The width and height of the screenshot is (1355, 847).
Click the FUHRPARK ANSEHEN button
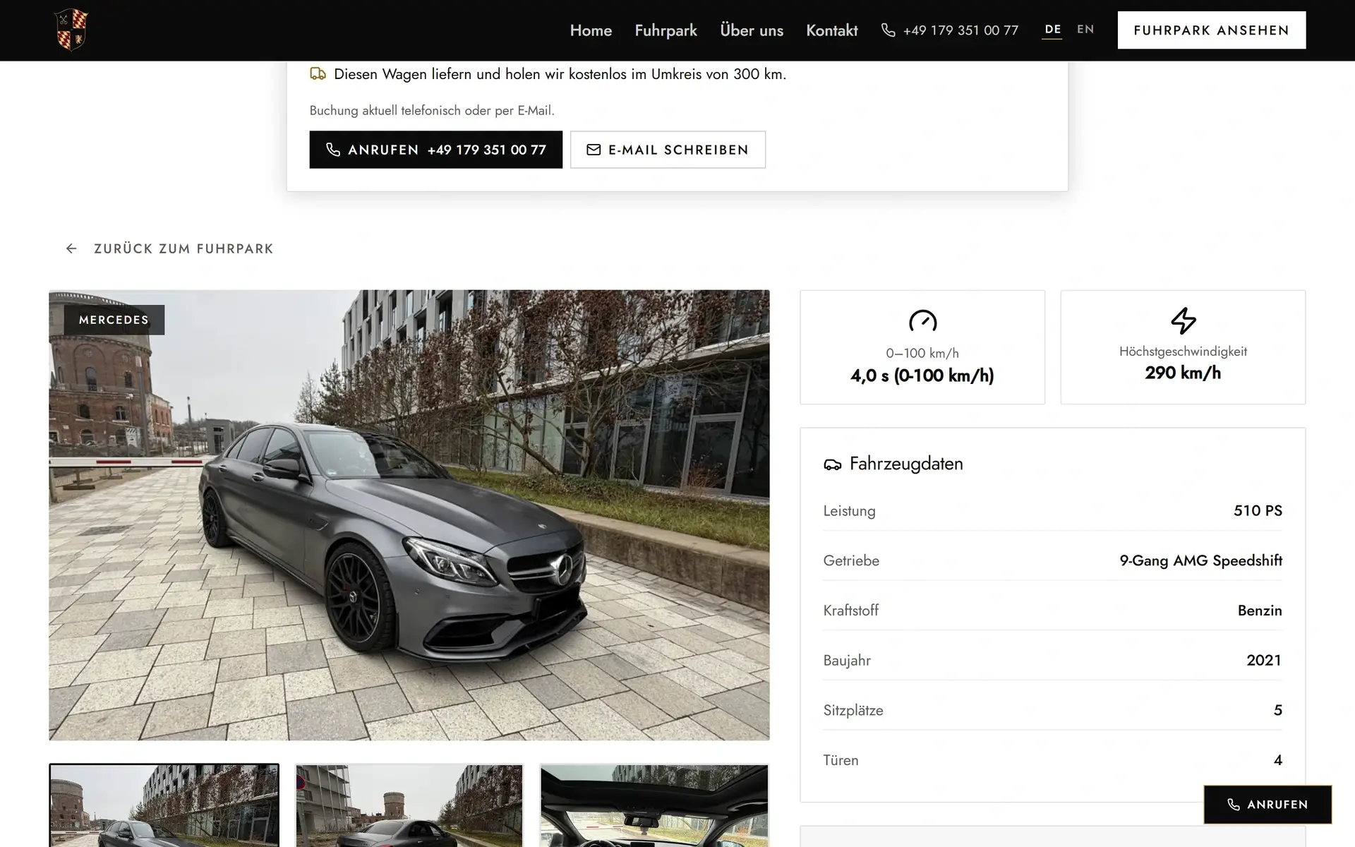(x=1211, y=30)
